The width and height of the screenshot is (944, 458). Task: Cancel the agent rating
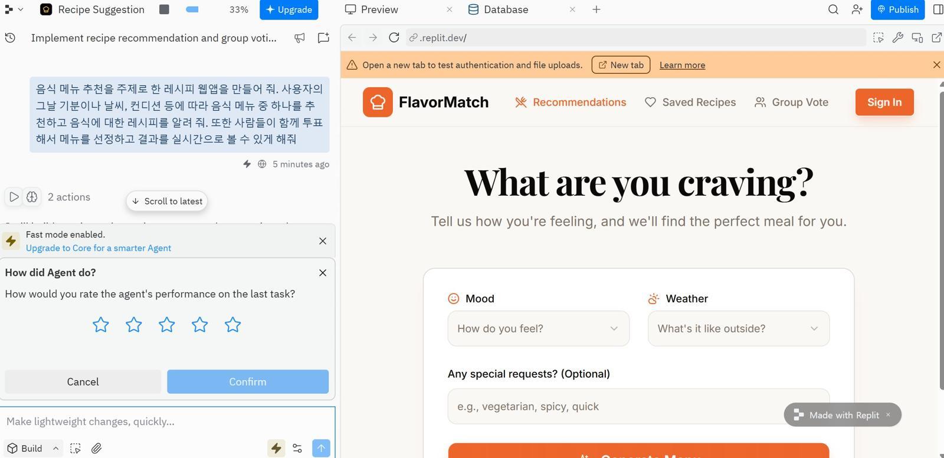click(83, 381)
